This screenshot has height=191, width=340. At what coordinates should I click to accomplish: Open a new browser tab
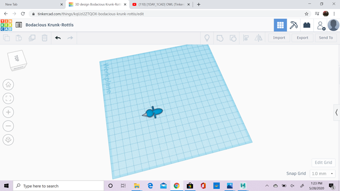pos(199,4)
